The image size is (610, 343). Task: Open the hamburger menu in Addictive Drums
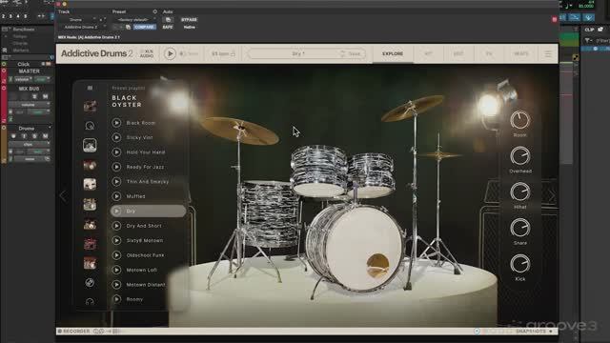[548, 54]
